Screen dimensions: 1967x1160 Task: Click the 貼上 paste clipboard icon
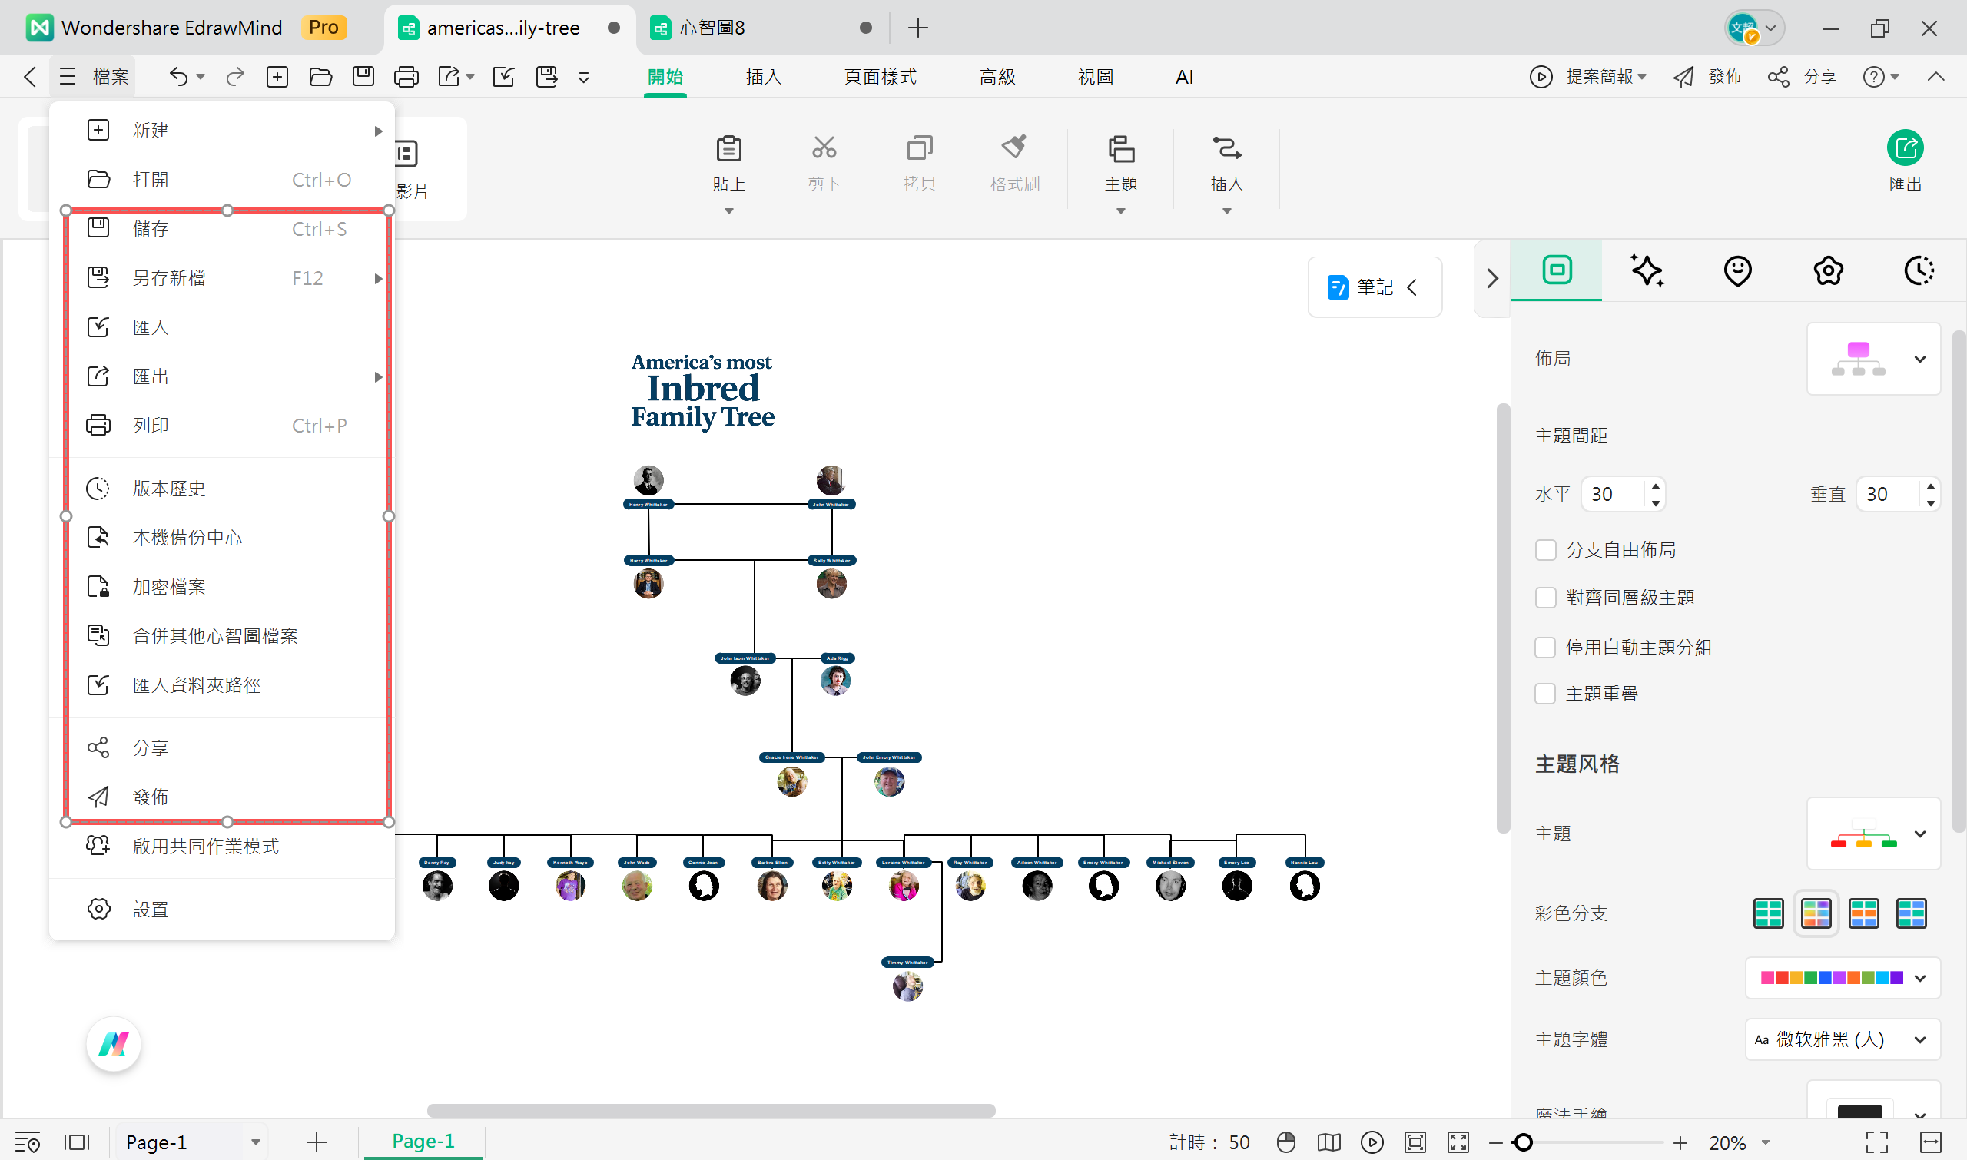coord(728,149)
